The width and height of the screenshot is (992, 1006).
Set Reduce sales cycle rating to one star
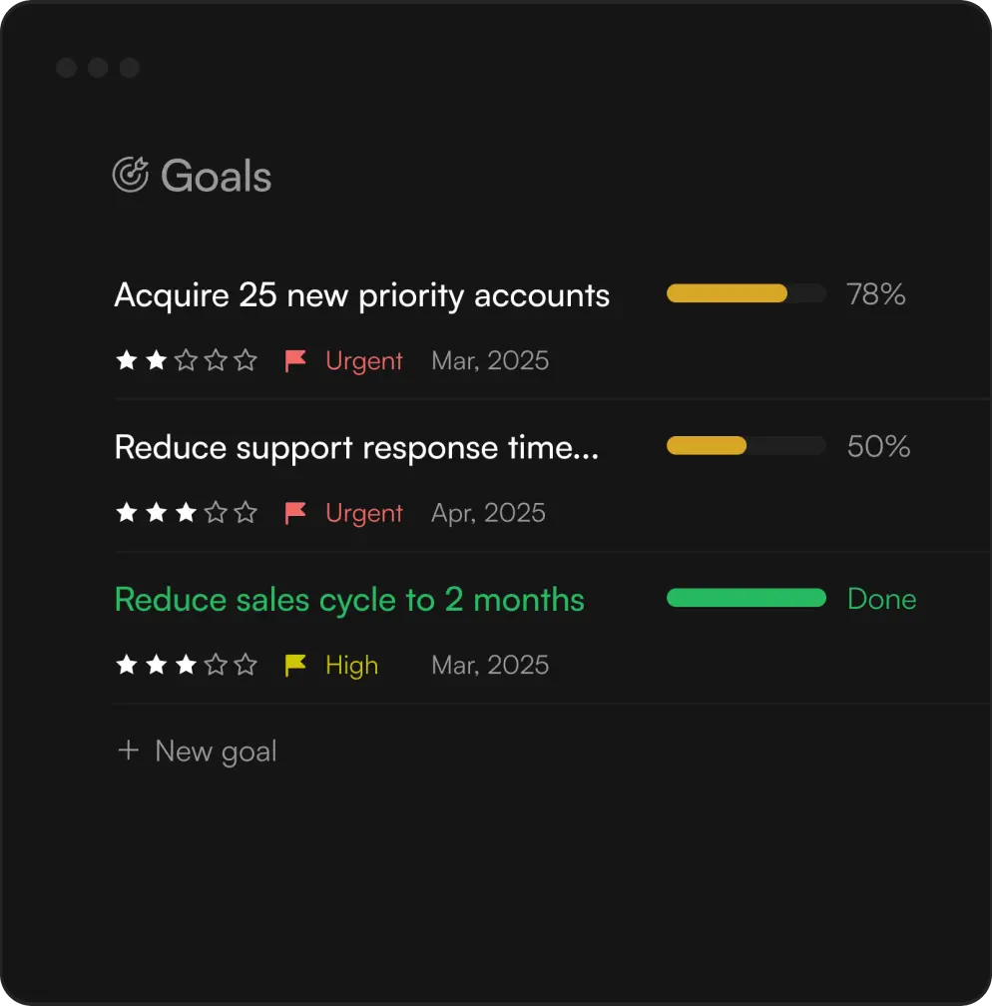tap(127, 665)
